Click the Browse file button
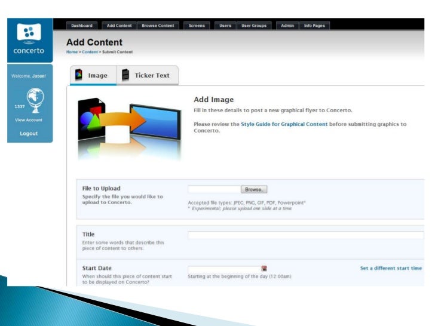Image resolution: width=435 pixels, height=326 pixels. coord(254,189)
